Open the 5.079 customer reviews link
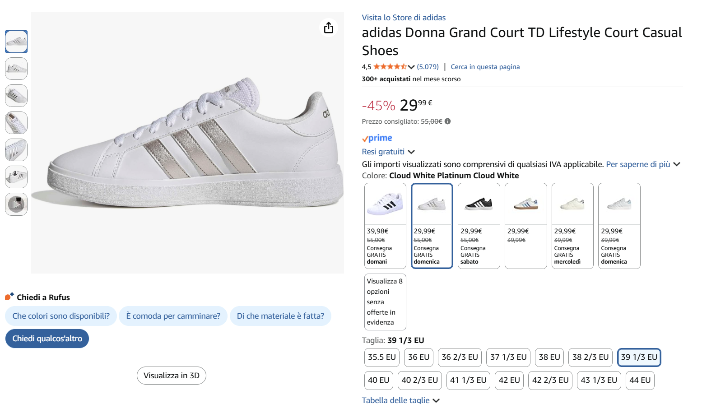This screenshot has width=702, height=404. coord(428,66)
